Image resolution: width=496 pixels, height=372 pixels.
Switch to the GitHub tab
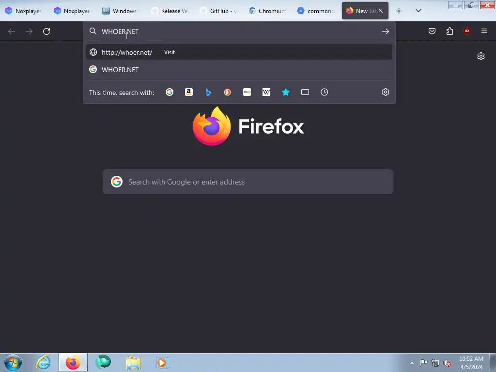(218, 11)
